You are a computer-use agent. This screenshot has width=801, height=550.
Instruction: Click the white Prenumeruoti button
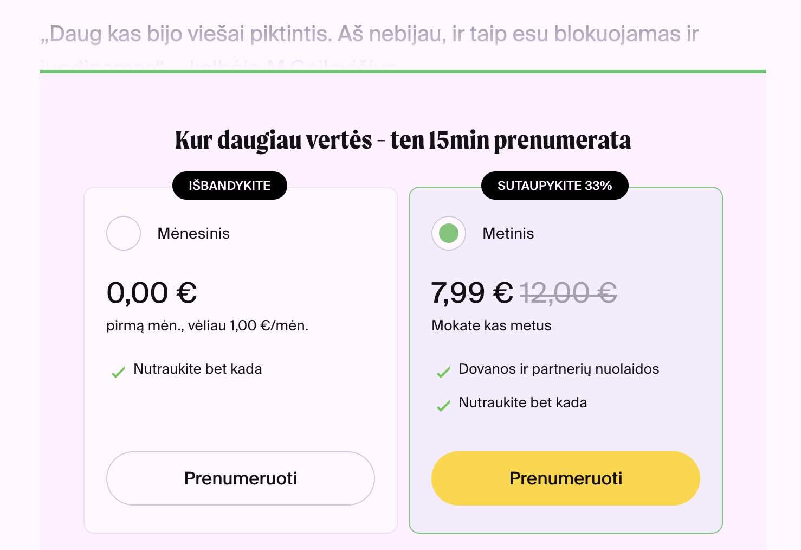coord(241,478)
